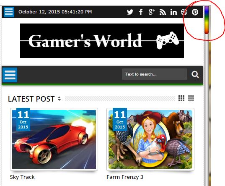225x186 pixels.
Task: Open the Google Plus social icon
Action: pyautogui.click(x=152, y=12)
